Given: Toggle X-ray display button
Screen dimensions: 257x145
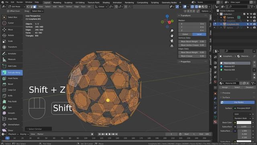Looking at the screenshot, I should (x=192, y=7).
